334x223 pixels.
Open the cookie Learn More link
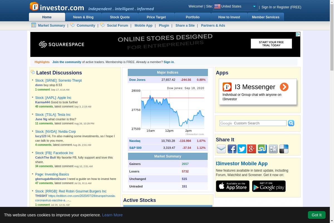pos(112,215)
